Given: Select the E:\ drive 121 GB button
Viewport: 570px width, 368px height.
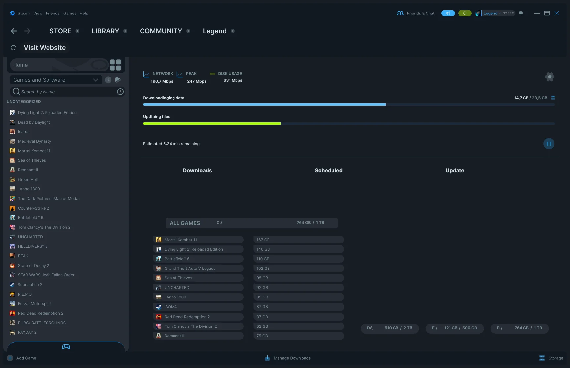Looking at the screenshot, I should [455, 328].
